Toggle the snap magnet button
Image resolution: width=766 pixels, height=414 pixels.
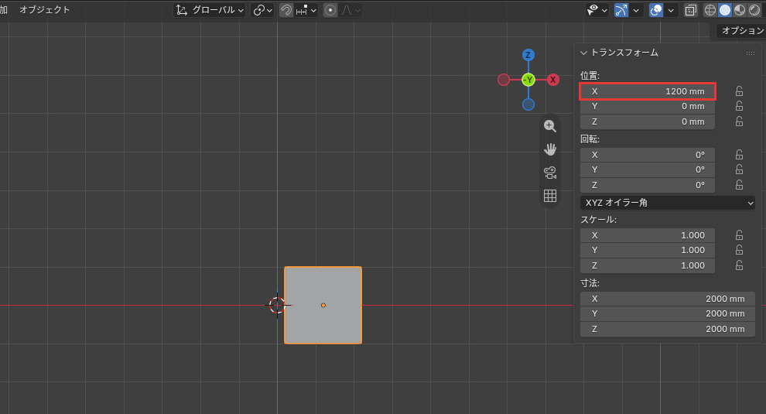[286, 10]
